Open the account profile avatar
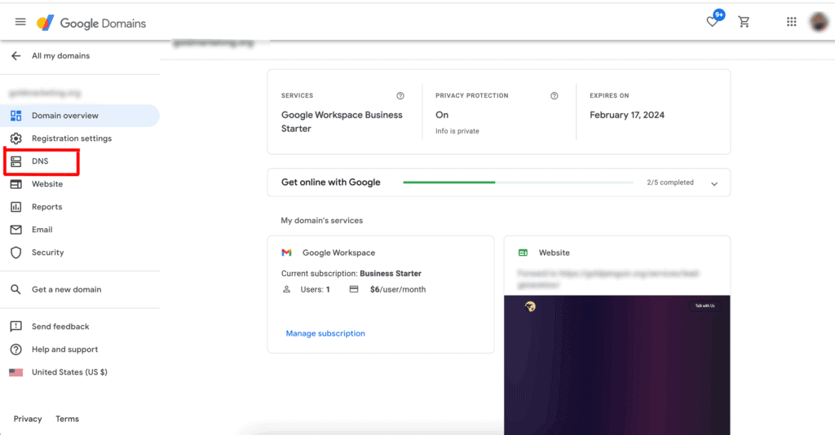835x435 pixels. click(819, 22)
